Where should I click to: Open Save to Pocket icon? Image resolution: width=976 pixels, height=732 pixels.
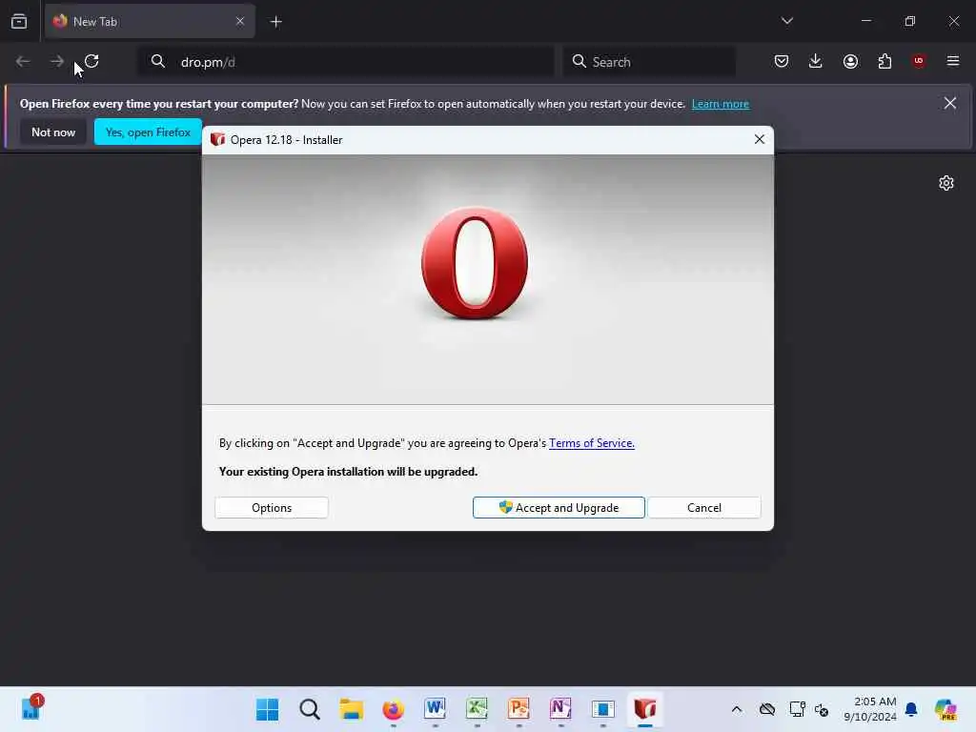click(782, 61)
